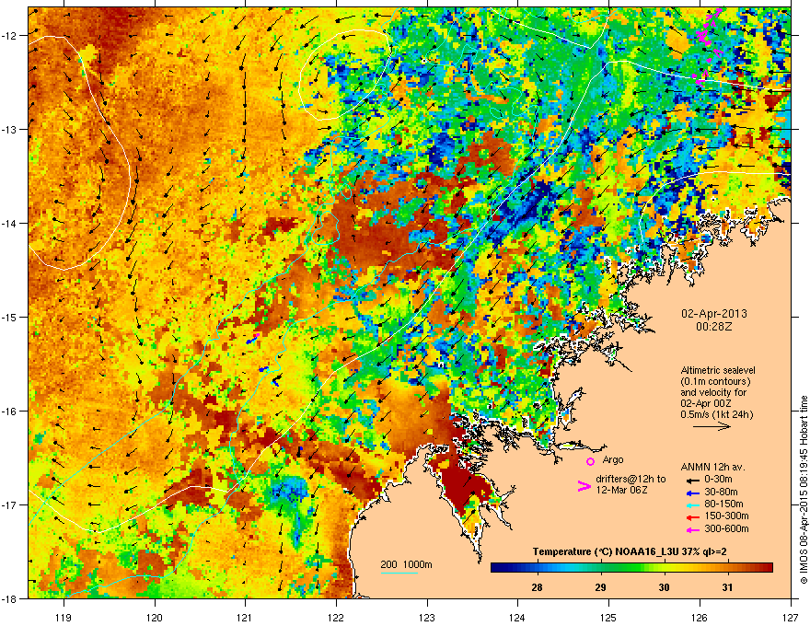Click the latitude axis label '-17'
The image size is (810, 626).
click(x=10, y=504)
